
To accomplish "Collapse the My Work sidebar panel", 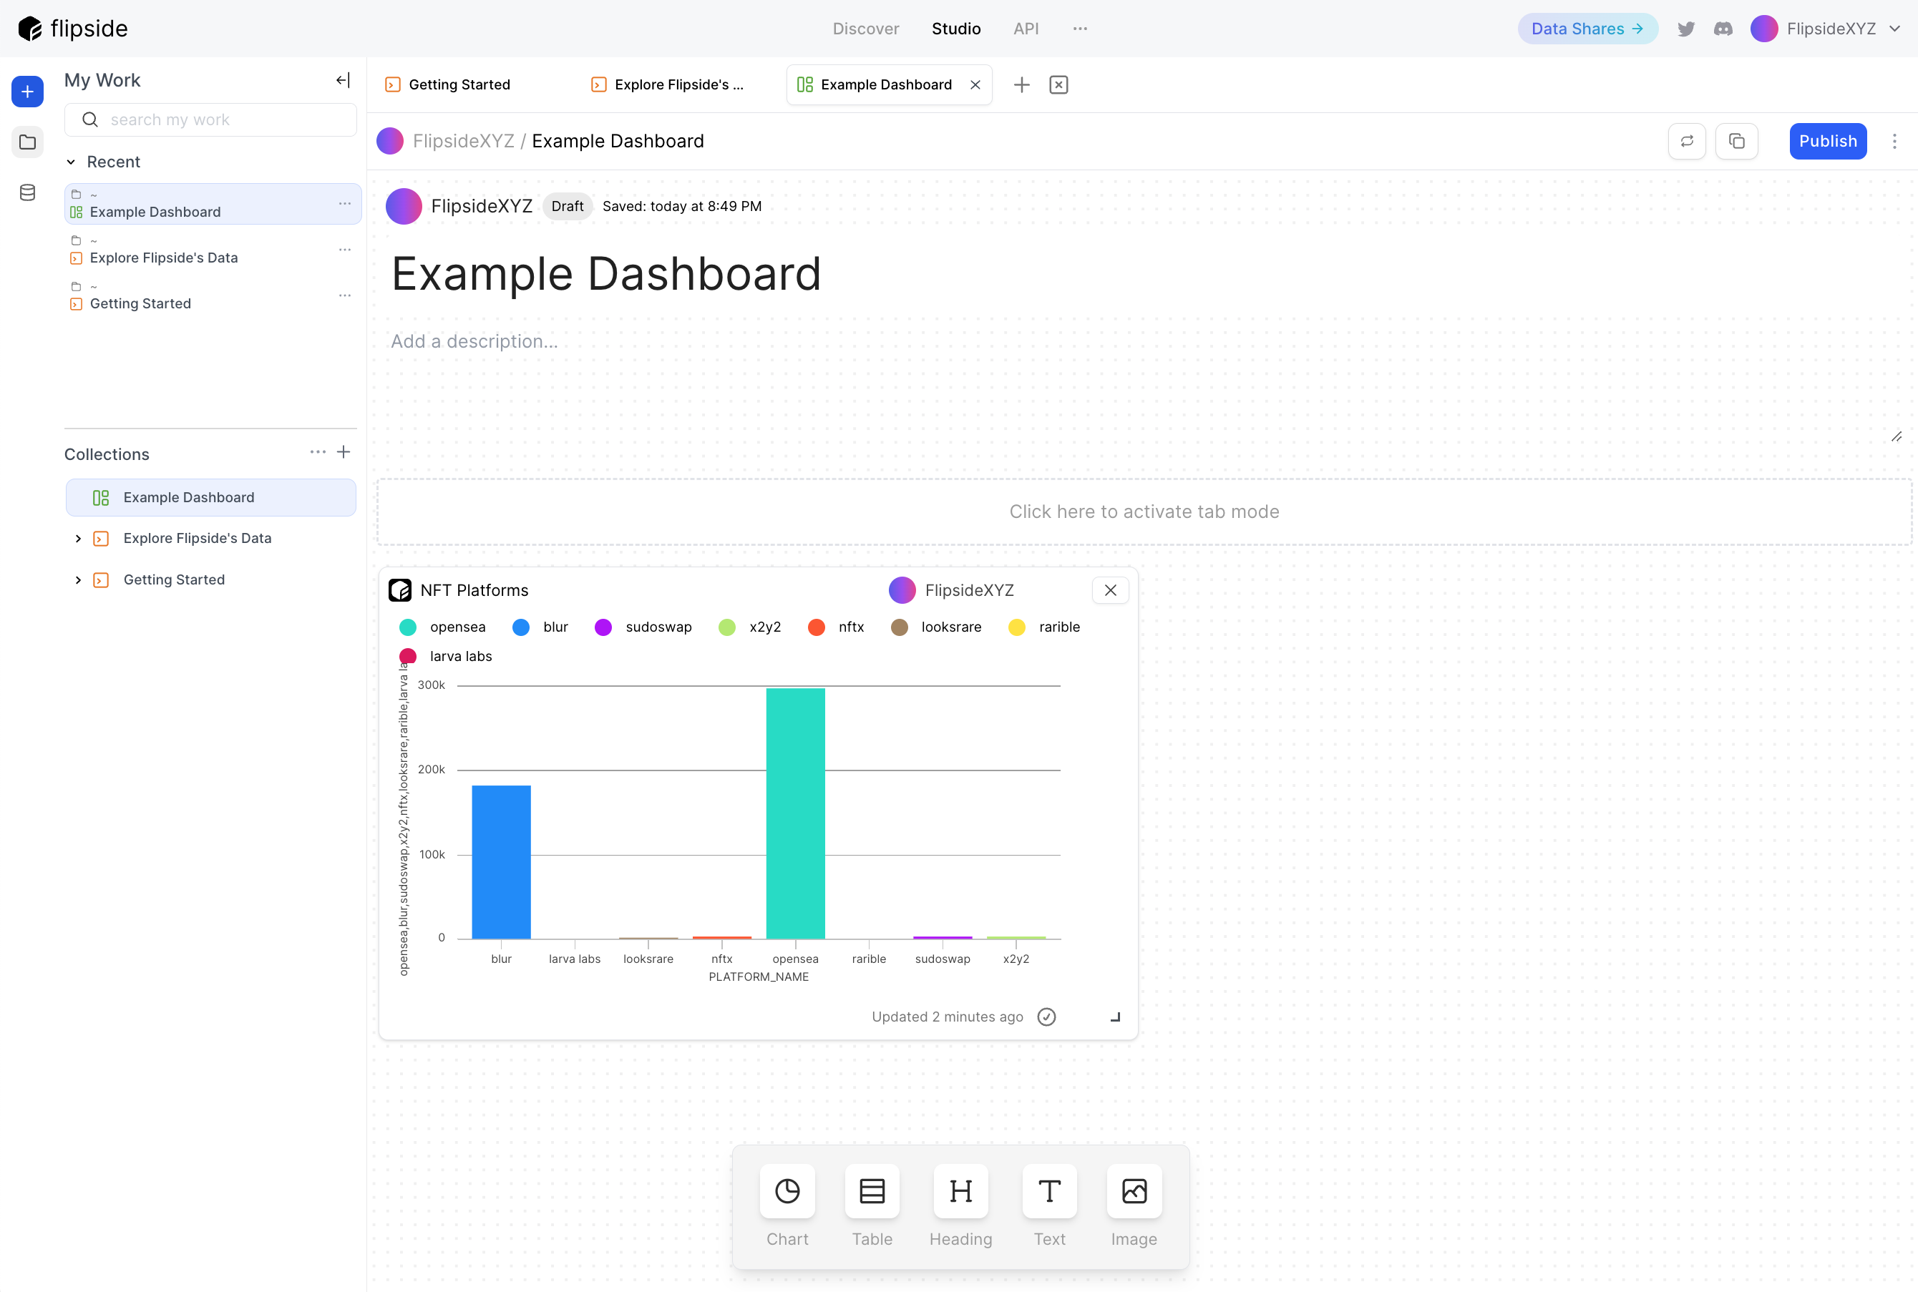I will [x=343, y=80].
